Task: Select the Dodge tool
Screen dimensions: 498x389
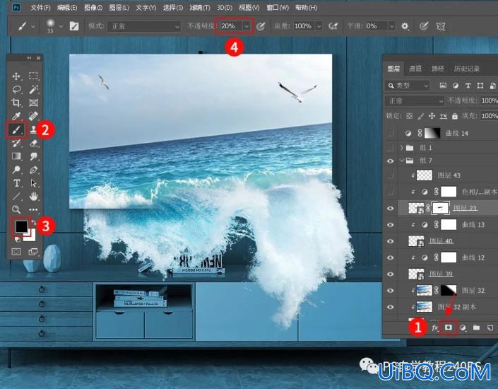Action: coord(16,170)
